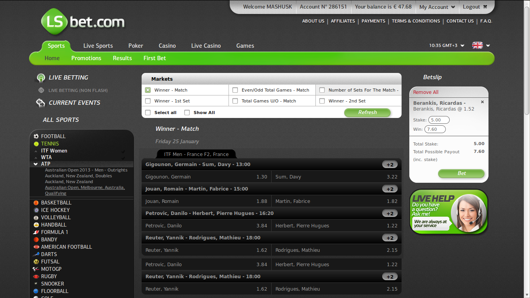Click the Volleyball sport icon
530x298 pixels.
[x=36, y=217]
